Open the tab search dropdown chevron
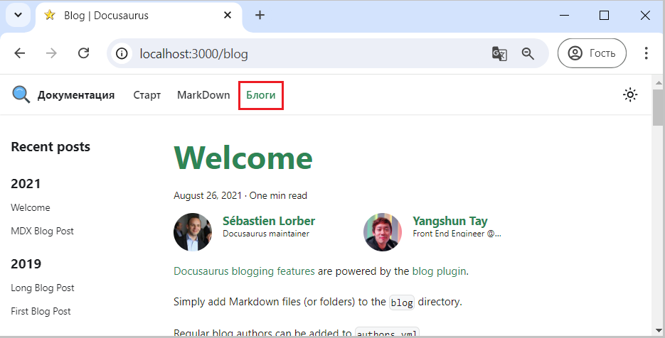This screenshot has width=665, height=338. point(18,16)
